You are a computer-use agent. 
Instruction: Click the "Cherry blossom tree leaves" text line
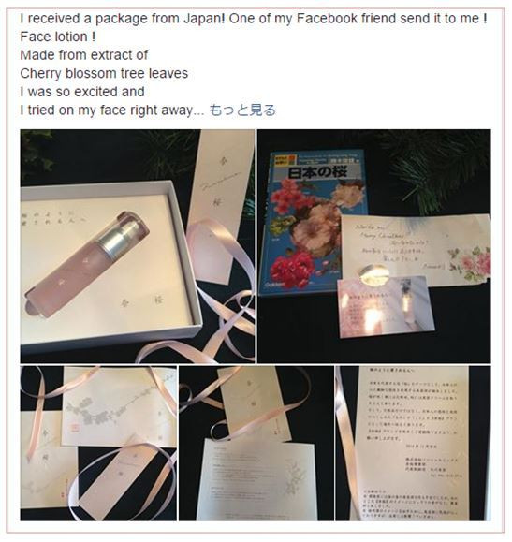tap(104, 73)
